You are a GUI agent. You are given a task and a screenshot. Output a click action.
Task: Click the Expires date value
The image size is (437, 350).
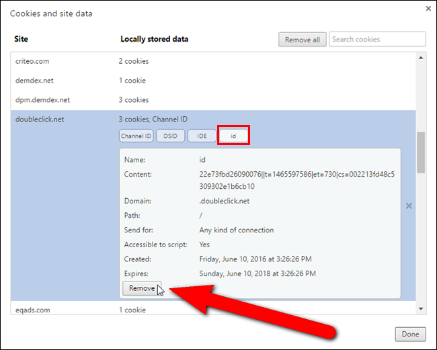click(257, 273)
